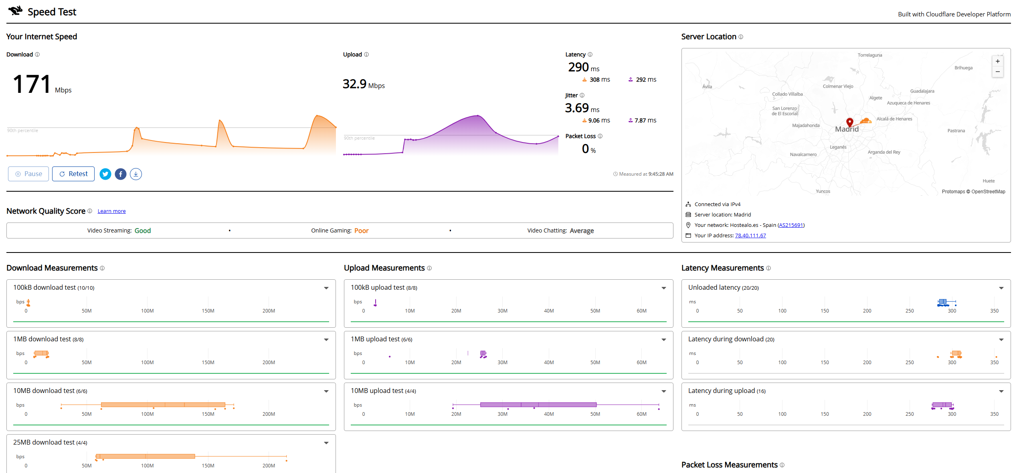The width and height of the screenshot is (1015, 473).
Task: Click the orange Cloudflare cloud on map
Action: coord(866,120)
